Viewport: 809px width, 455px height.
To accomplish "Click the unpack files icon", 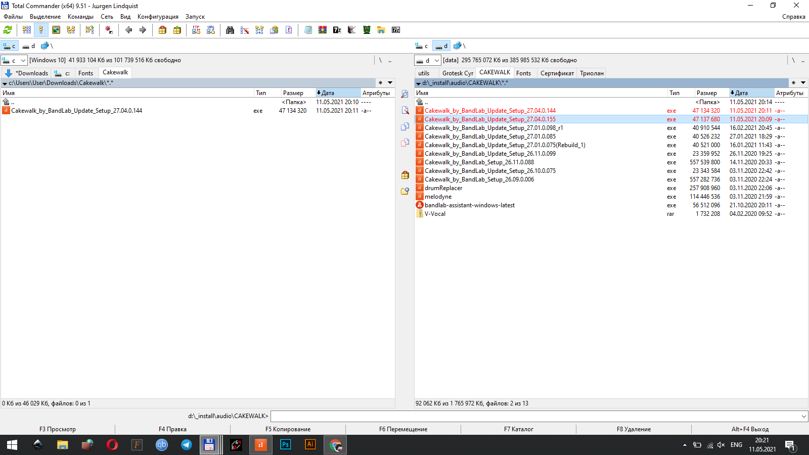I will tap(177, 30).
